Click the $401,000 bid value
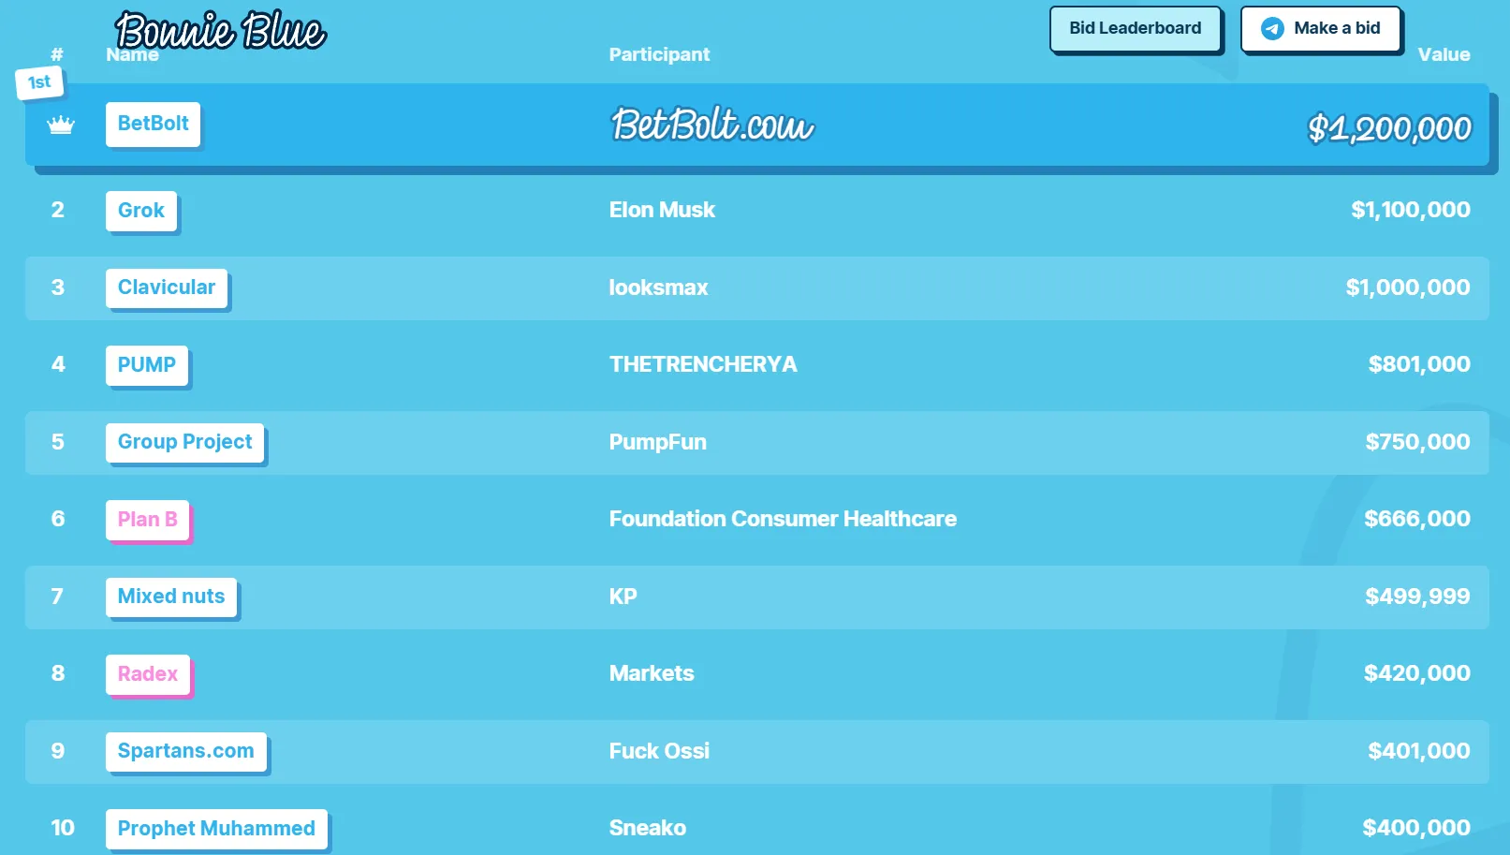 pos(1419,751)
